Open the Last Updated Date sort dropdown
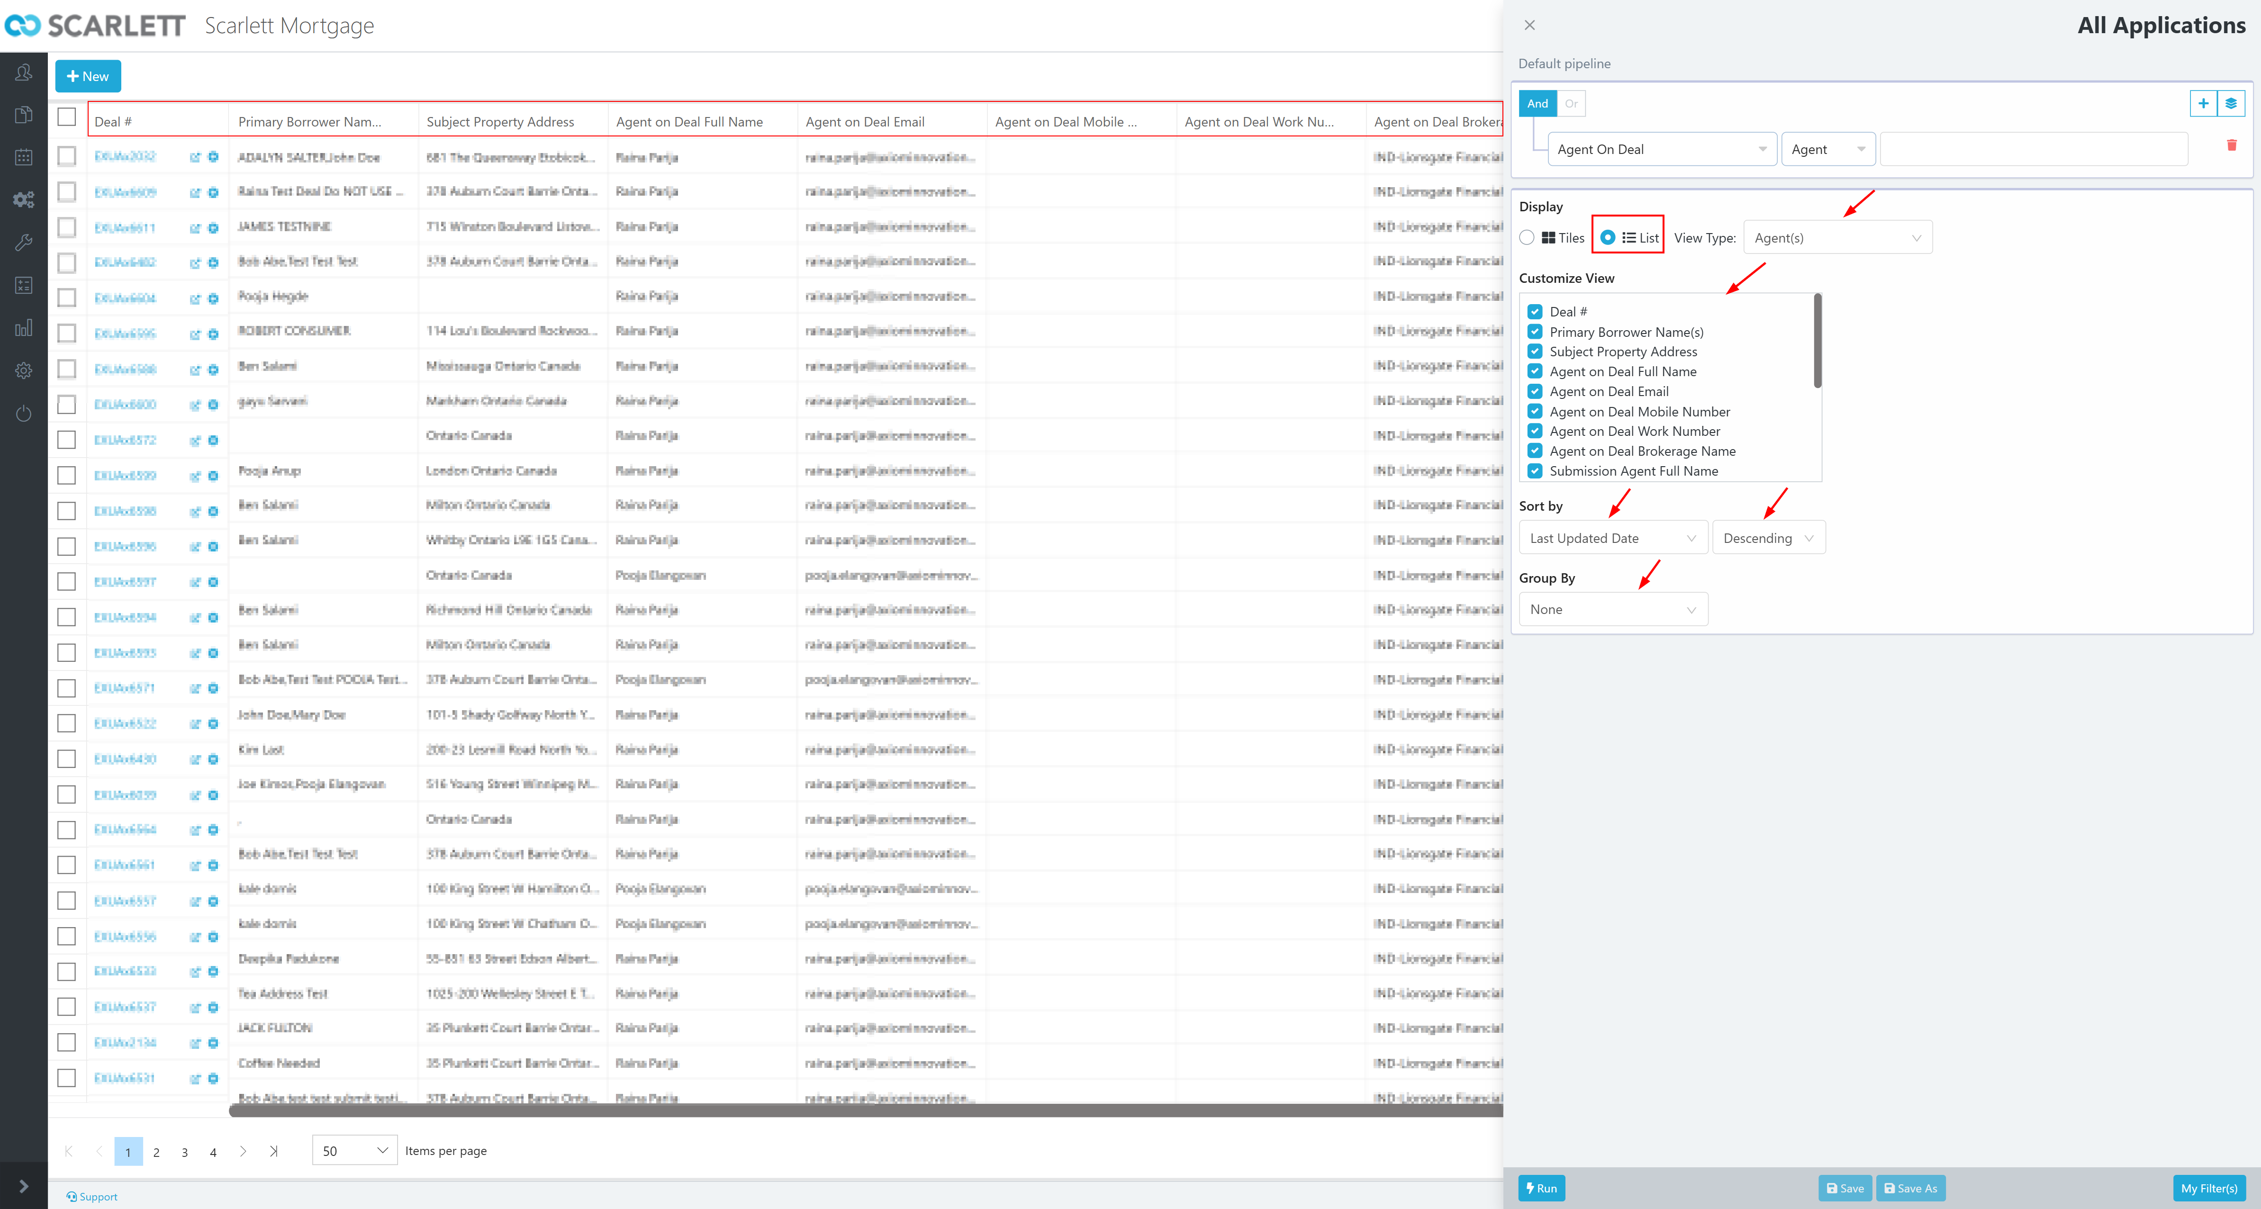The height and width of the screenshot is (1209, 2261). pos(1612,538)
